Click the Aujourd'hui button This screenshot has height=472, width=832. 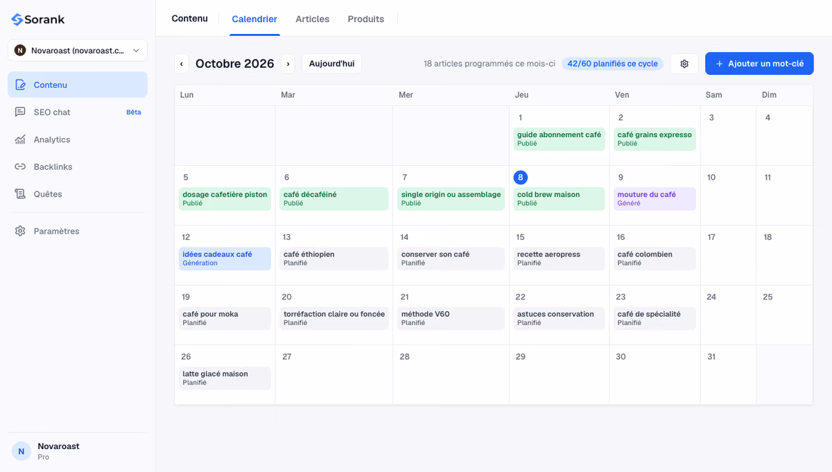coord(331,64)
